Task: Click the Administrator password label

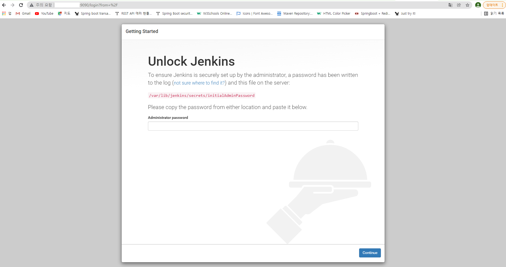Action: click(168, 118)
